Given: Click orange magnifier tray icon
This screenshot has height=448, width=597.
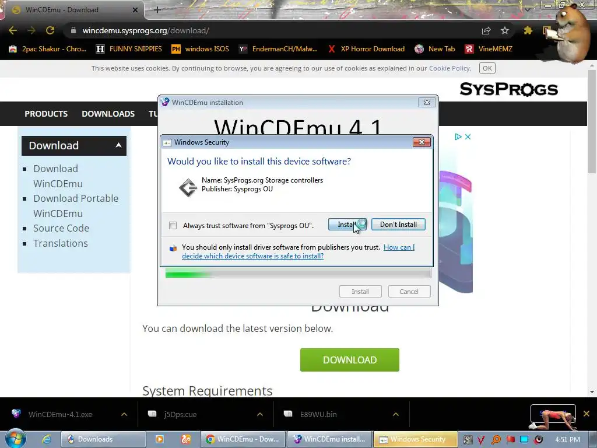Looking at the screenshot, I should pos(496,440).
